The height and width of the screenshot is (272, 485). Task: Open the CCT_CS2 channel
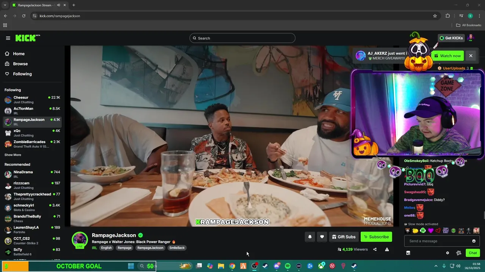pos(32,241)
